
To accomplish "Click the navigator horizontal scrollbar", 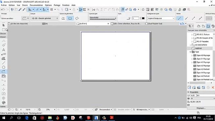I will click(198, 83).
